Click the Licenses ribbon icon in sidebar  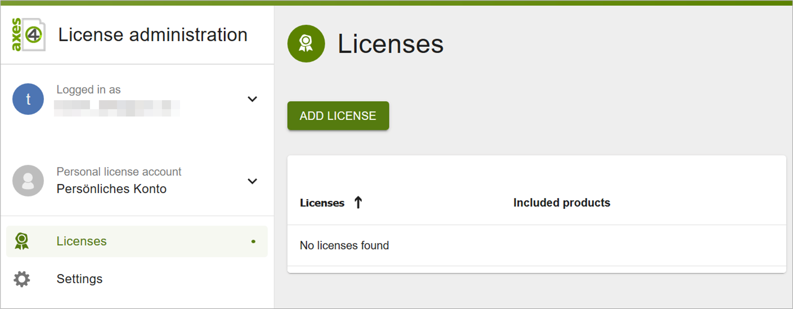tap(22, 241)
